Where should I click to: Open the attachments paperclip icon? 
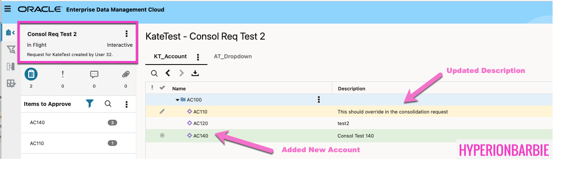[126, 74]
